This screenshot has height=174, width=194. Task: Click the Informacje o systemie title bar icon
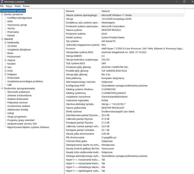coord(1,1)
